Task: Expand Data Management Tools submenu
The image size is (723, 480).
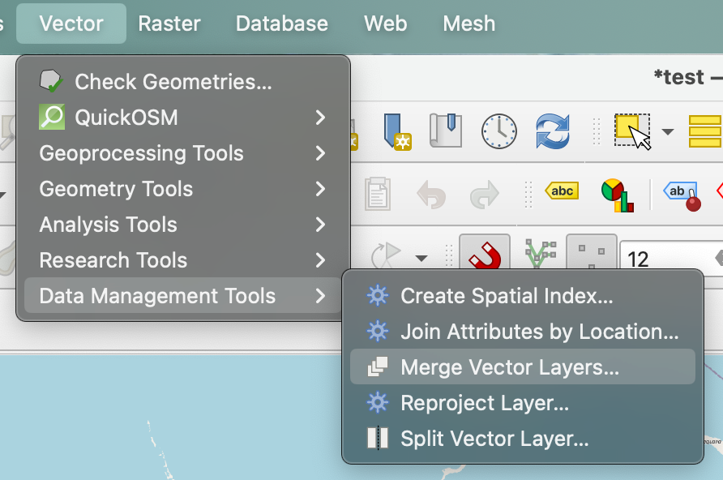Action: [x=183, y=296]
